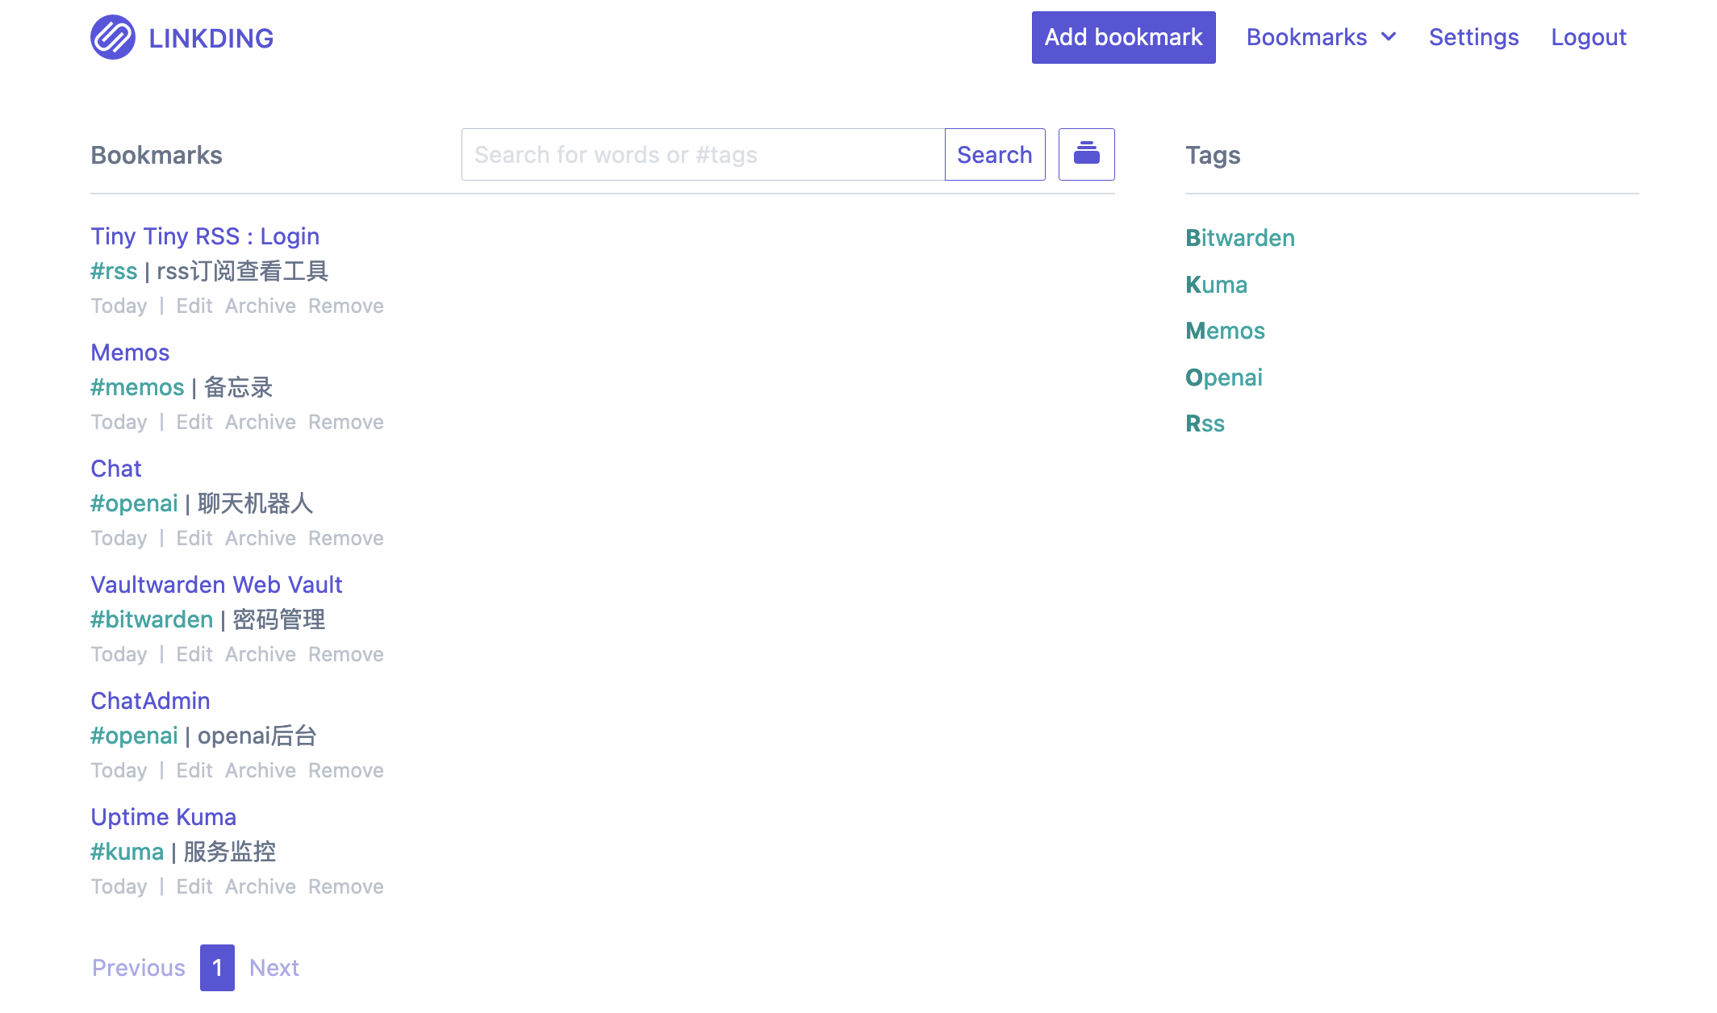Screen dimensions: 1717x1013
Task: Click the Tags heading
Action: click(x=1213, y=155)
